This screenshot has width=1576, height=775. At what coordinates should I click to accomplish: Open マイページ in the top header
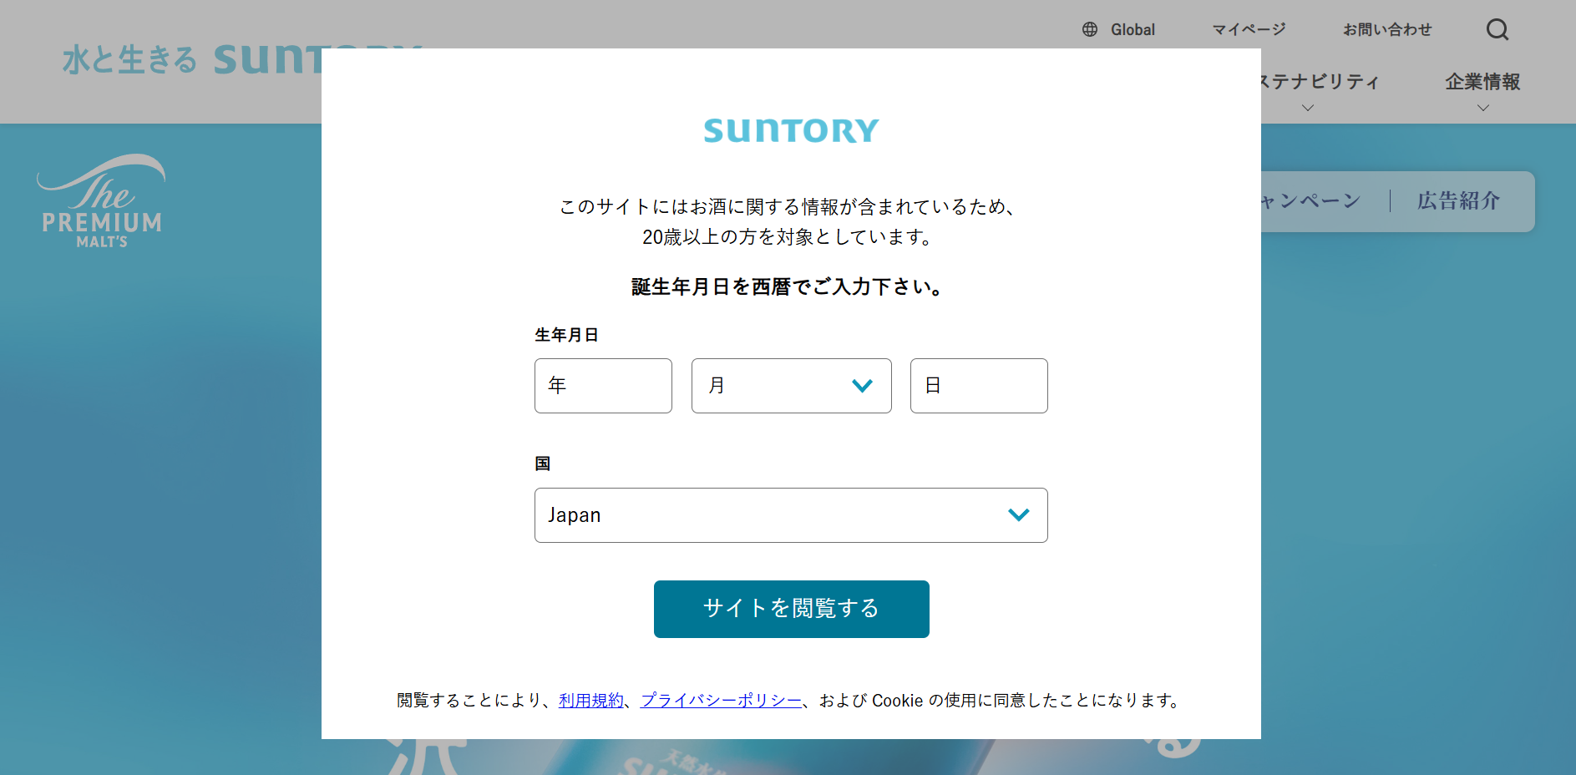tap(1249, 29)
